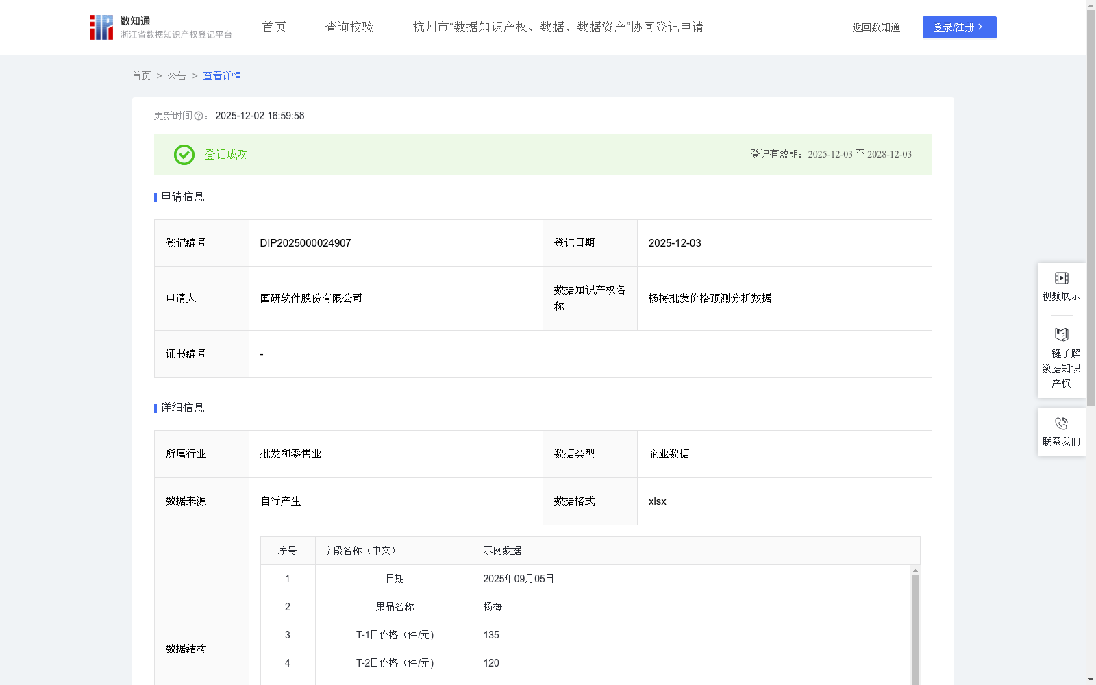Screen dimensions: 1096x685
Task: Open the 公告 breadcrumb link
Action: pyautogui.click(x=176, y=75)
